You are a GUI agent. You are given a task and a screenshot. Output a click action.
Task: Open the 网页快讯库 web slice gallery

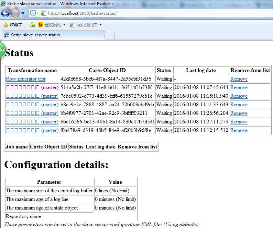click(x=84, y=25)
